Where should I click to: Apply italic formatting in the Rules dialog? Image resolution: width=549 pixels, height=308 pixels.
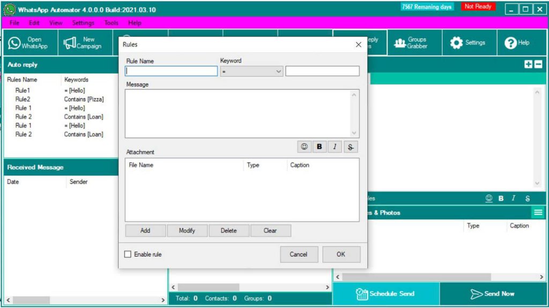coord(335,147)
